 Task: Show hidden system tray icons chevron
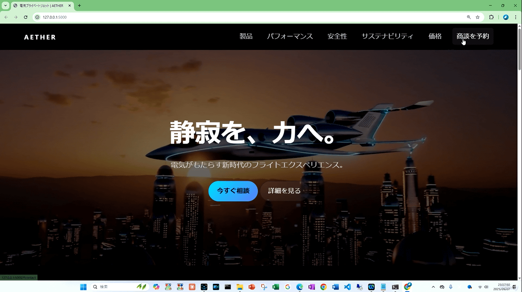(x=433, y=287)
